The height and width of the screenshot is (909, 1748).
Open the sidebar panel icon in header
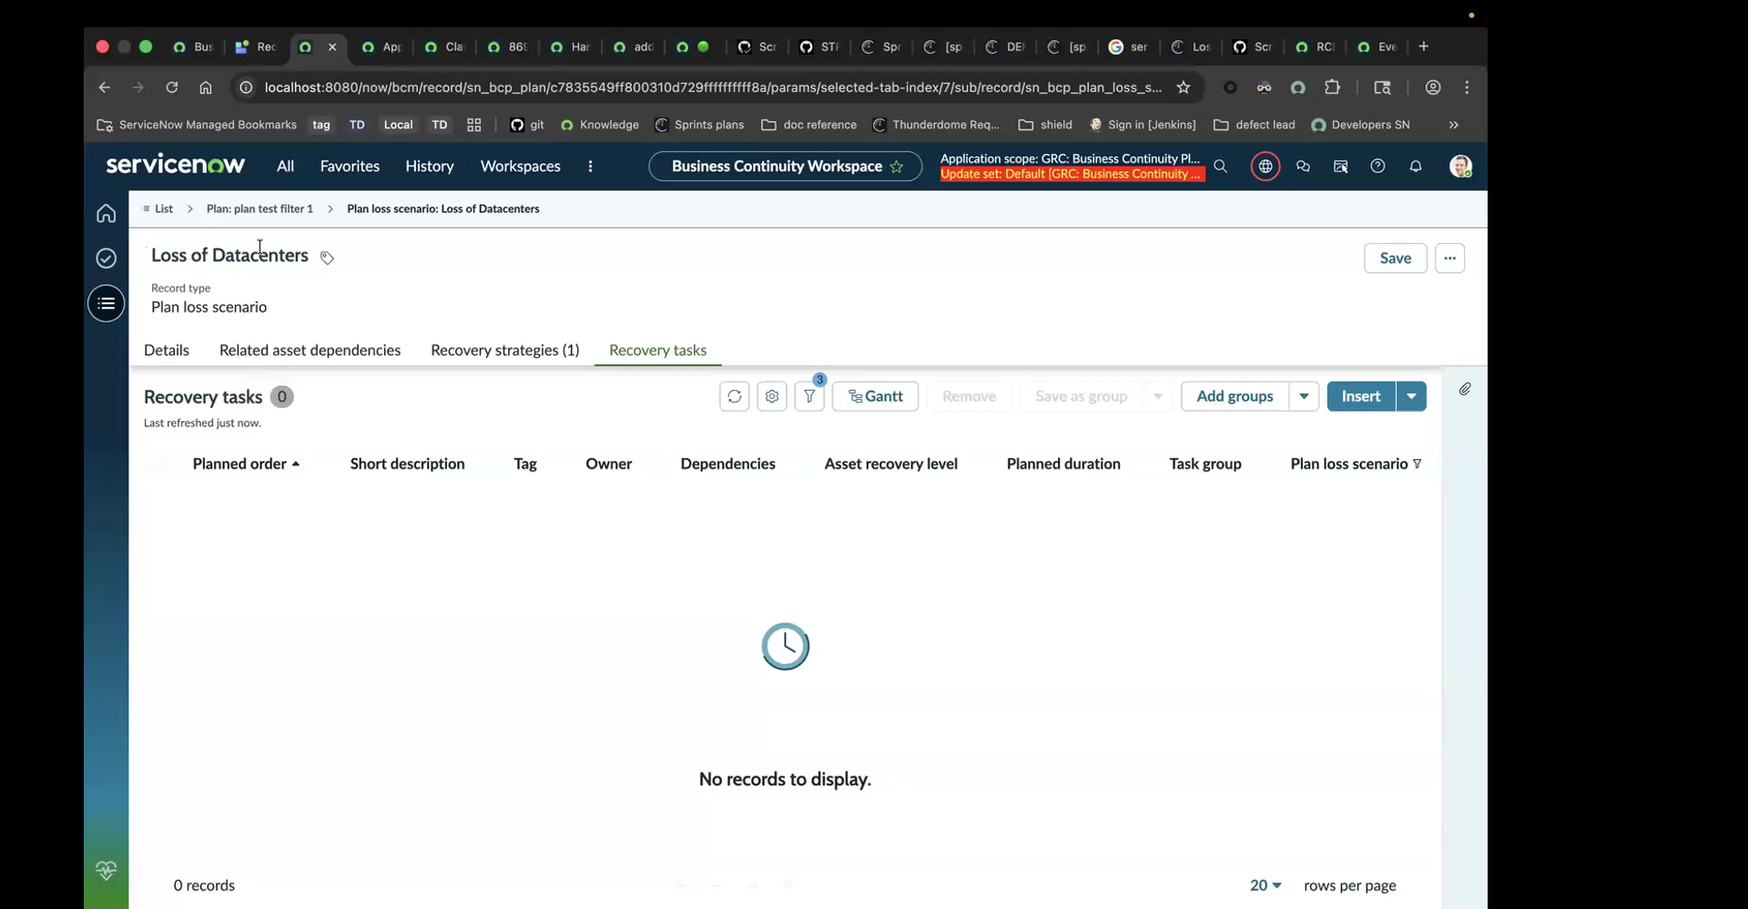tap(1340, 167)
